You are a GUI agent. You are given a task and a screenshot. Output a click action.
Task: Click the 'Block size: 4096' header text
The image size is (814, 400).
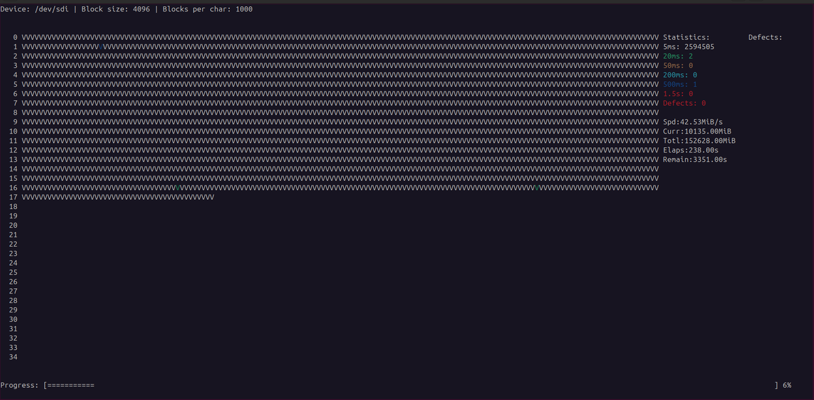point(115,9)
